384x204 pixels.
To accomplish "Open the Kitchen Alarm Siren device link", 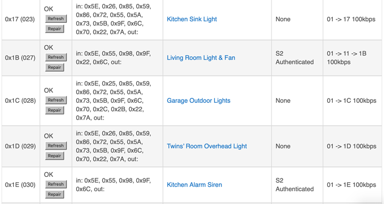I will pyautogui.click(x=194, y=185).
